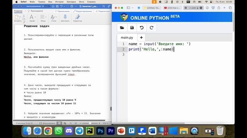This screenshot has height=138, width=247.
Task: Click the Вставить paste icon
Action: (x=17, y=17)
